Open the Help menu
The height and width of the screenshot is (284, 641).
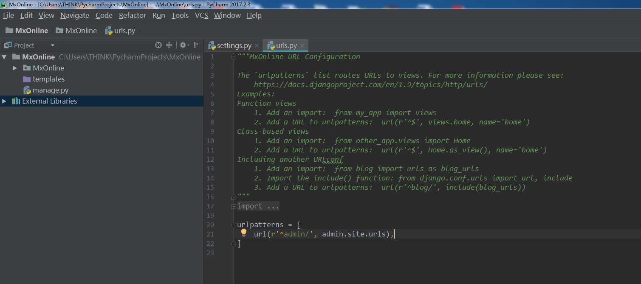point(254,15)
